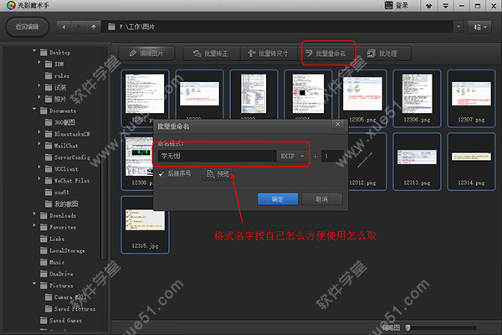Click the 登录 login button

click(397, 6)
